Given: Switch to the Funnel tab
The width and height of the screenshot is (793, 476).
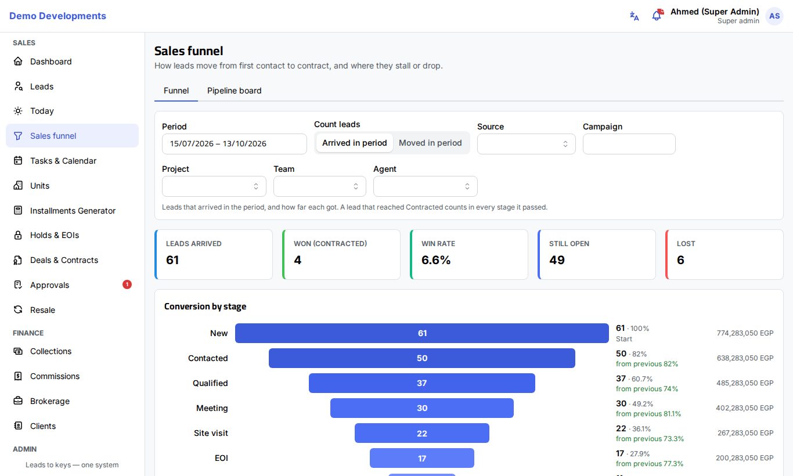Looking at the screenshot, I should (x=176, y=91).
